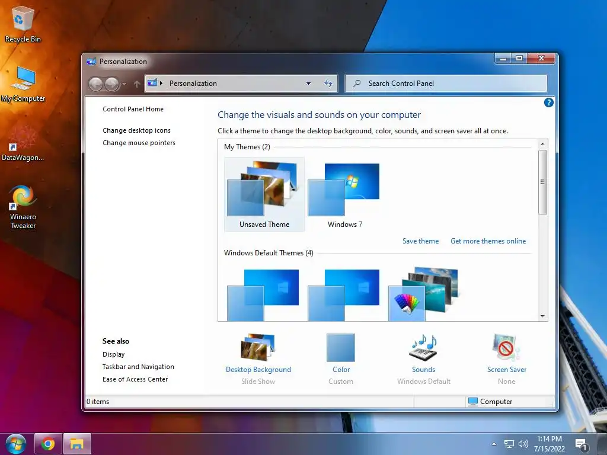The width and height of the screenshot is (607, 455).
Task: Select the Unsaved Theme thumbnail
Action: tap(264, 194)
